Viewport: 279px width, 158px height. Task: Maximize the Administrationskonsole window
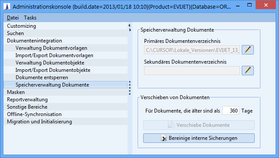[x=249, y=5]
